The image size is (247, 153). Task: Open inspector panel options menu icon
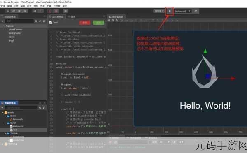click(x=104, y=16)
